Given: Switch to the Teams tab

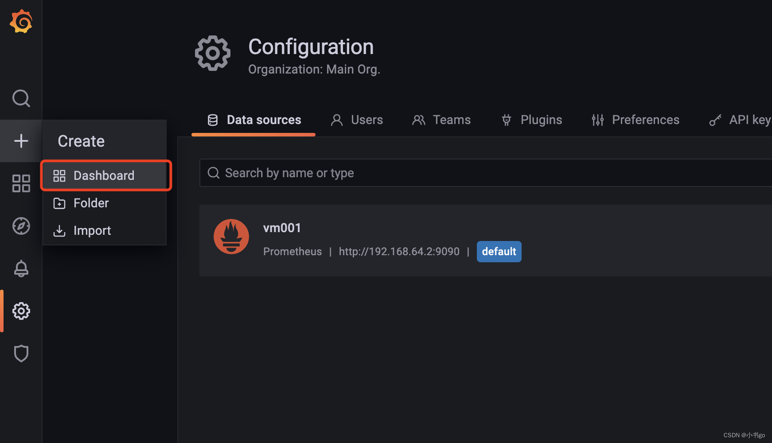Looking at the screenshot, I should point(441,120).
